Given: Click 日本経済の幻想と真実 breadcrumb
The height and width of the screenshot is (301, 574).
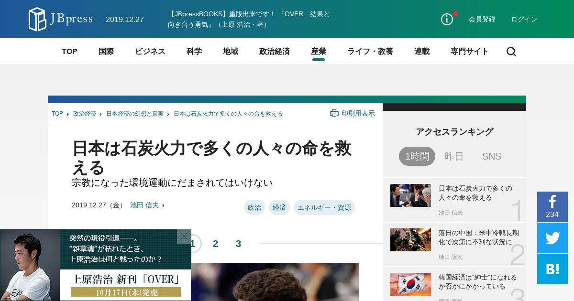Looking at the screenshot, I should [135, 114].
